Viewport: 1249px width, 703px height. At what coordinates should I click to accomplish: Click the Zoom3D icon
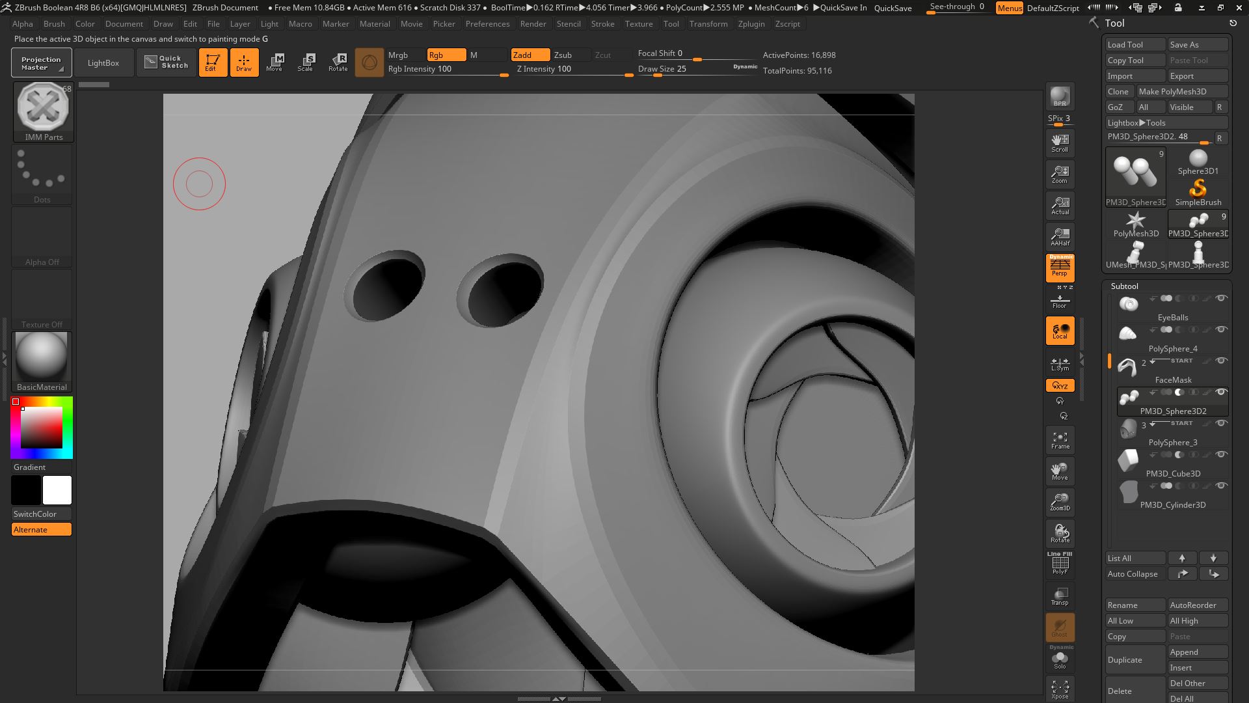1060,502
